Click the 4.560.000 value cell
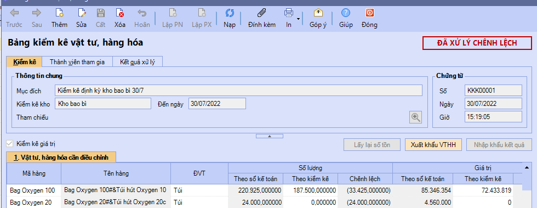 (x=422, y=203)
